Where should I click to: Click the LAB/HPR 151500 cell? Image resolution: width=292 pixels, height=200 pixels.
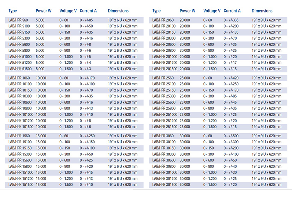click(21, 185)
